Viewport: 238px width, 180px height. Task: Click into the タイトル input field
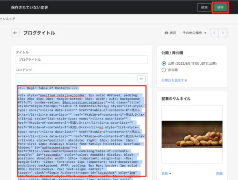81,60
